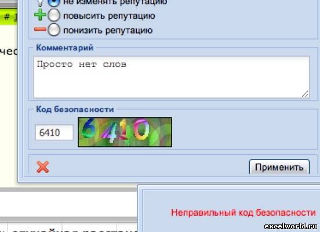Click the red X cancel icon
320x232 pixels.
tap(43, 167)
